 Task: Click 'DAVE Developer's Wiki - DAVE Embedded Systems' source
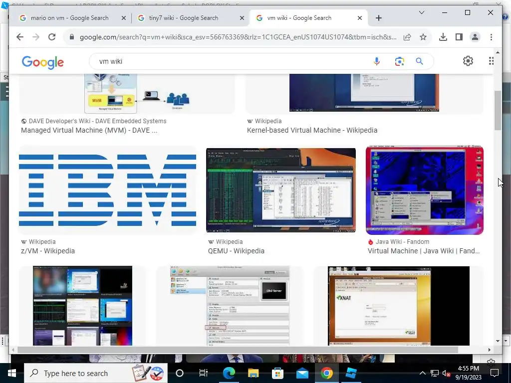pos(97,121)
